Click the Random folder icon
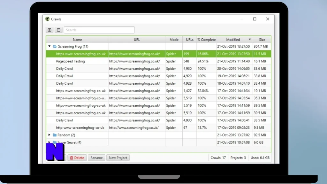327x184 pixels. tap(55, 135)
